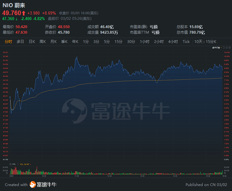Open the 日K daily candlestick tab
232x191 pixels.
pyautogui.click(x=32, y=42)
